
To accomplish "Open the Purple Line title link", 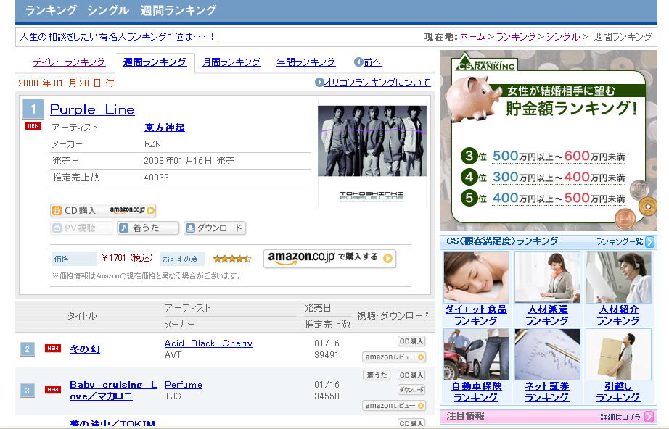I will [x=92, y=109].
